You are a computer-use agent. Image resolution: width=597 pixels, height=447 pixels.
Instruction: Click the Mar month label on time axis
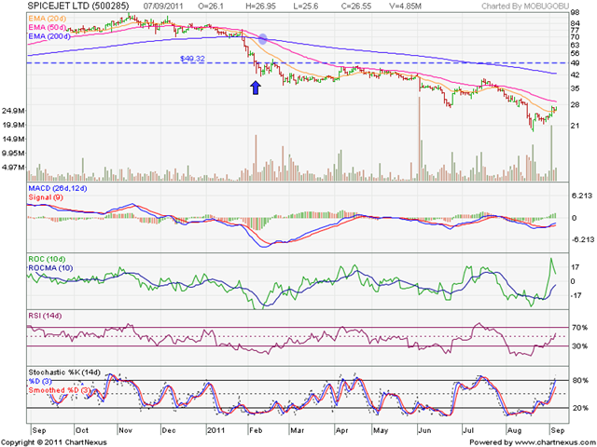pyautogui.click(x=297, y=430)
